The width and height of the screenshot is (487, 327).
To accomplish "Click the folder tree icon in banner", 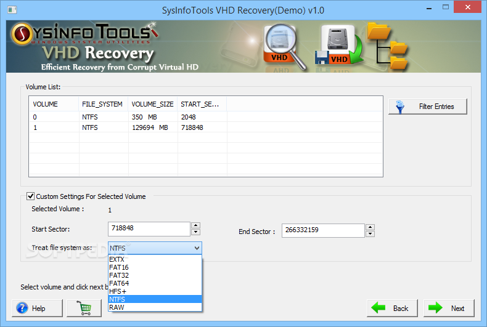I will [x=387, y=46].
